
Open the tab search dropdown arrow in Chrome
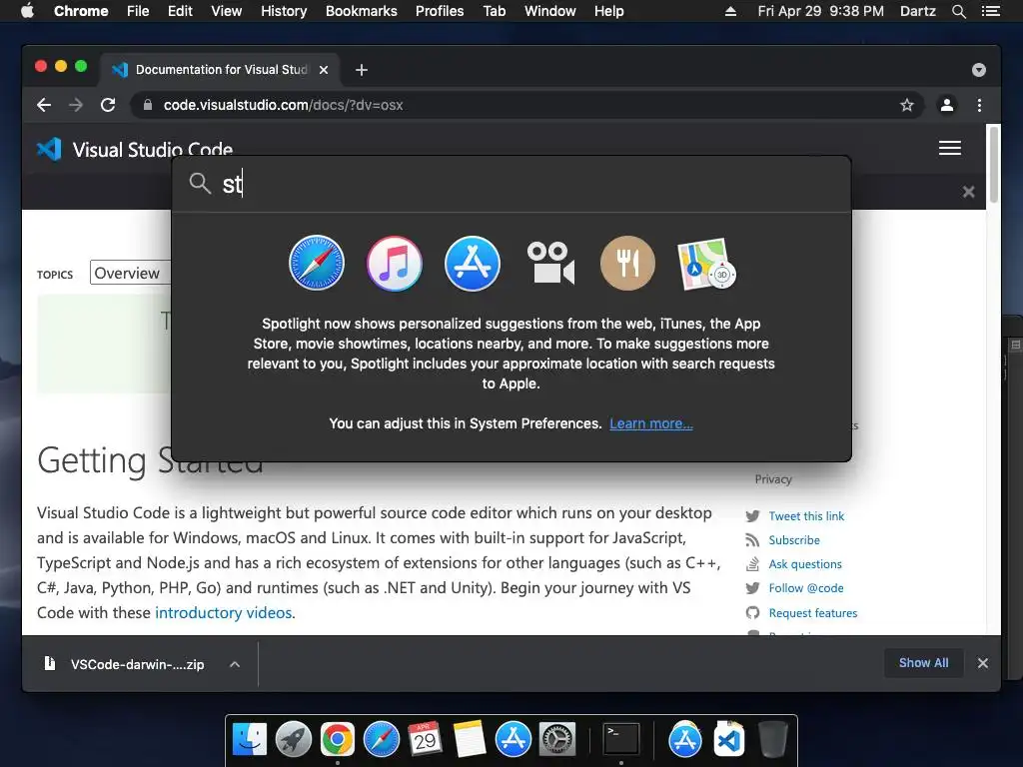pos(979,70)
